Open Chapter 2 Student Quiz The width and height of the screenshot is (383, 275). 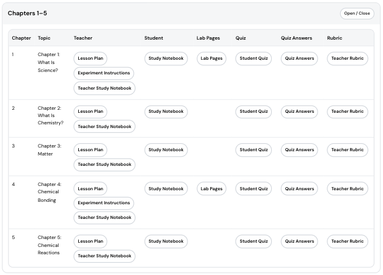pyautogui.click(x=254, y=112)
